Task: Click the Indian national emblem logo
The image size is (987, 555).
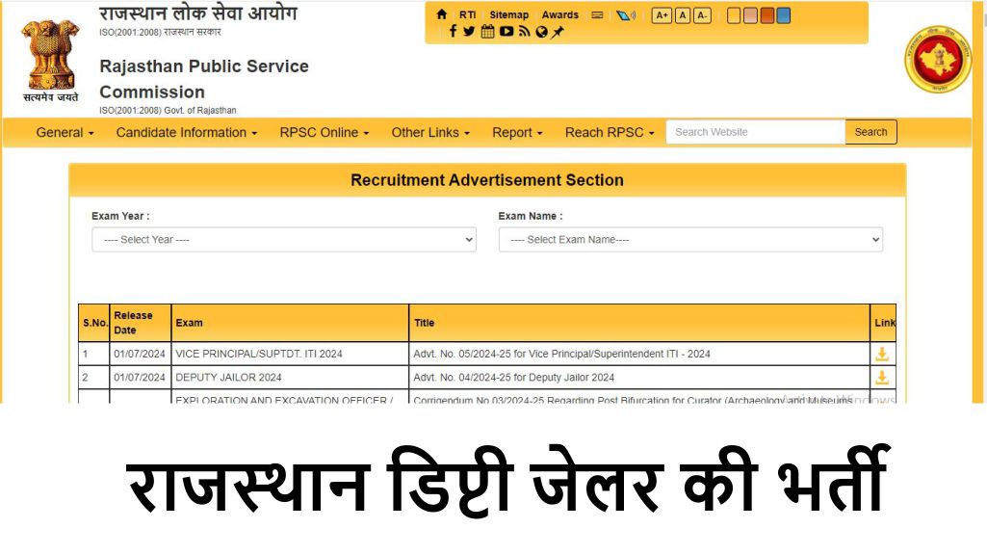Action: [50, 61]
